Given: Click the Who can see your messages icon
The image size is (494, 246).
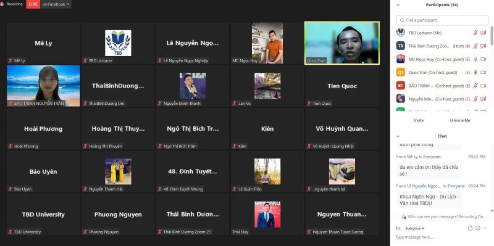Looking at the screenshot, I should tap(404, 216).
